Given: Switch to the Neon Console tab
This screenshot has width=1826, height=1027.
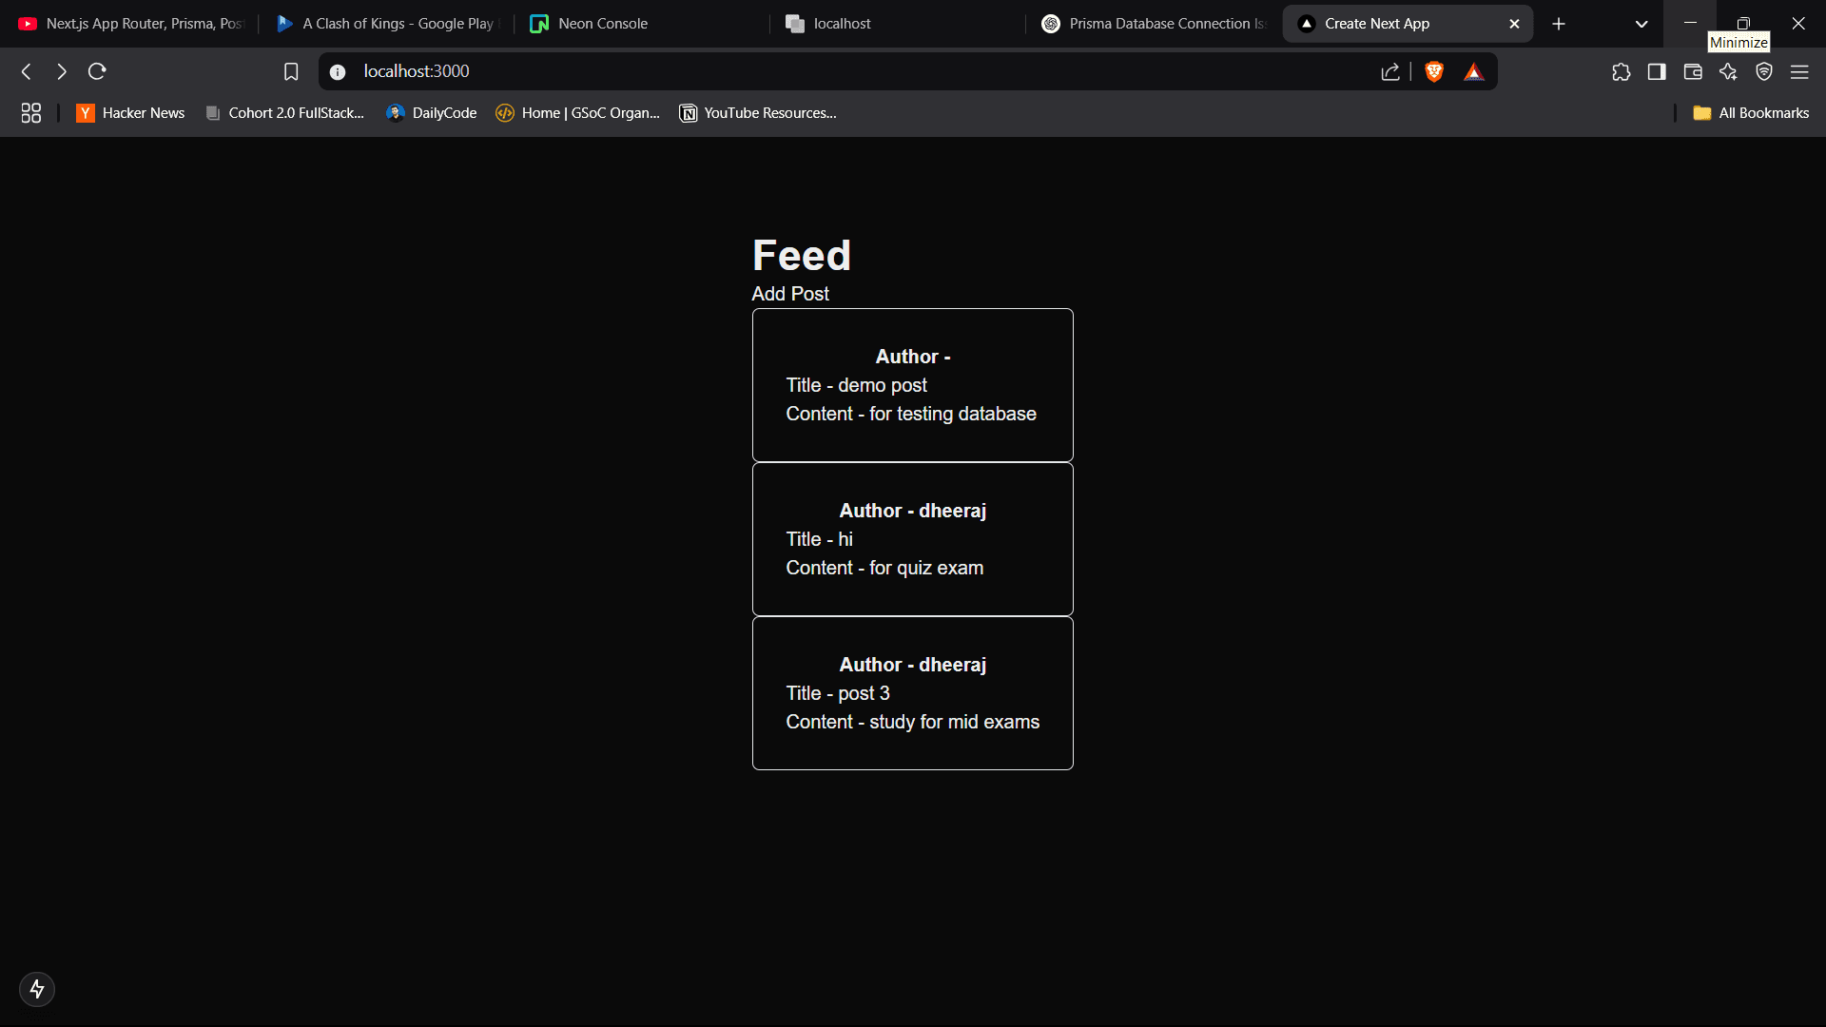Looking at the screenshot, I should pyautogui.click(x=603, y=24).
